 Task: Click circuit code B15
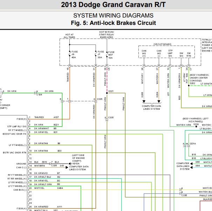(x=194, y=155)
